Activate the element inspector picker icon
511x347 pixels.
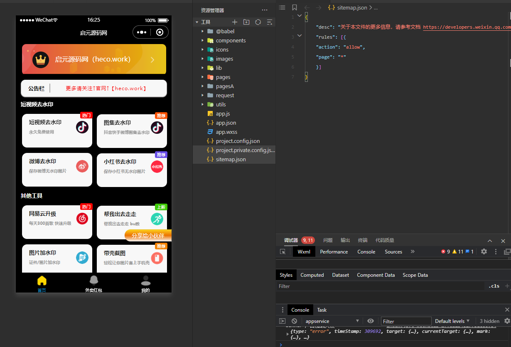(283, 252)
